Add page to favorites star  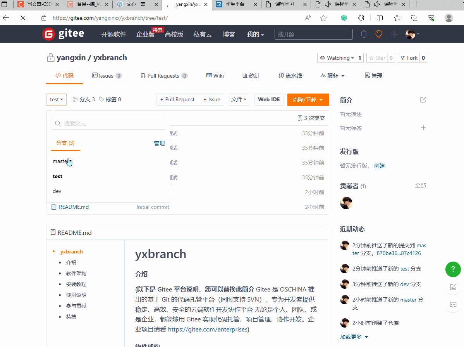pyautogui.click(x=323, y=18)
